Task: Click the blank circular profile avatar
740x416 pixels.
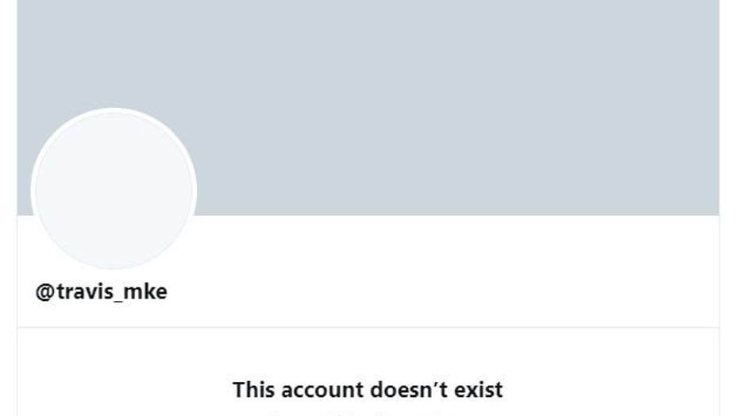Action: pos(114,189)
